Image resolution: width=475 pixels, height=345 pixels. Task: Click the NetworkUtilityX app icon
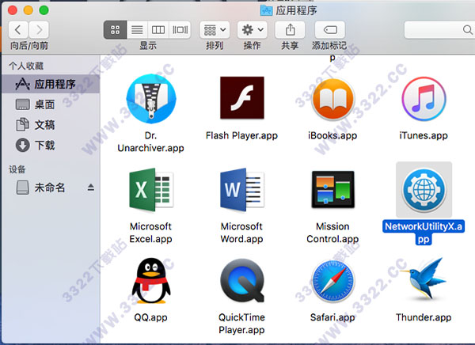[424, 190]
